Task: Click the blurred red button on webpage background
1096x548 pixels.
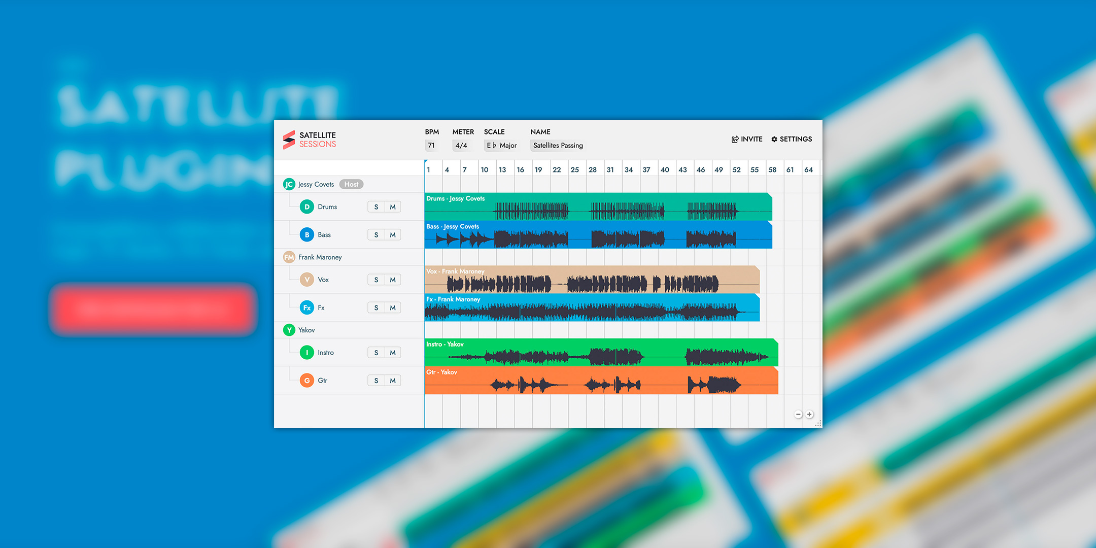Action: (x=153, y=309)
